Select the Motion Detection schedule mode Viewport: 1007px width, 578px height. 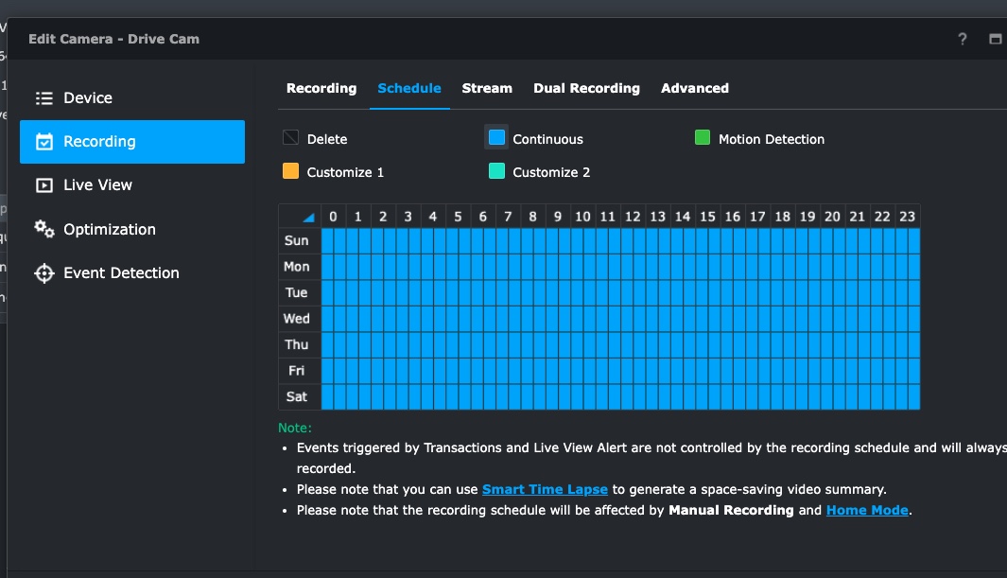(702, 137)
